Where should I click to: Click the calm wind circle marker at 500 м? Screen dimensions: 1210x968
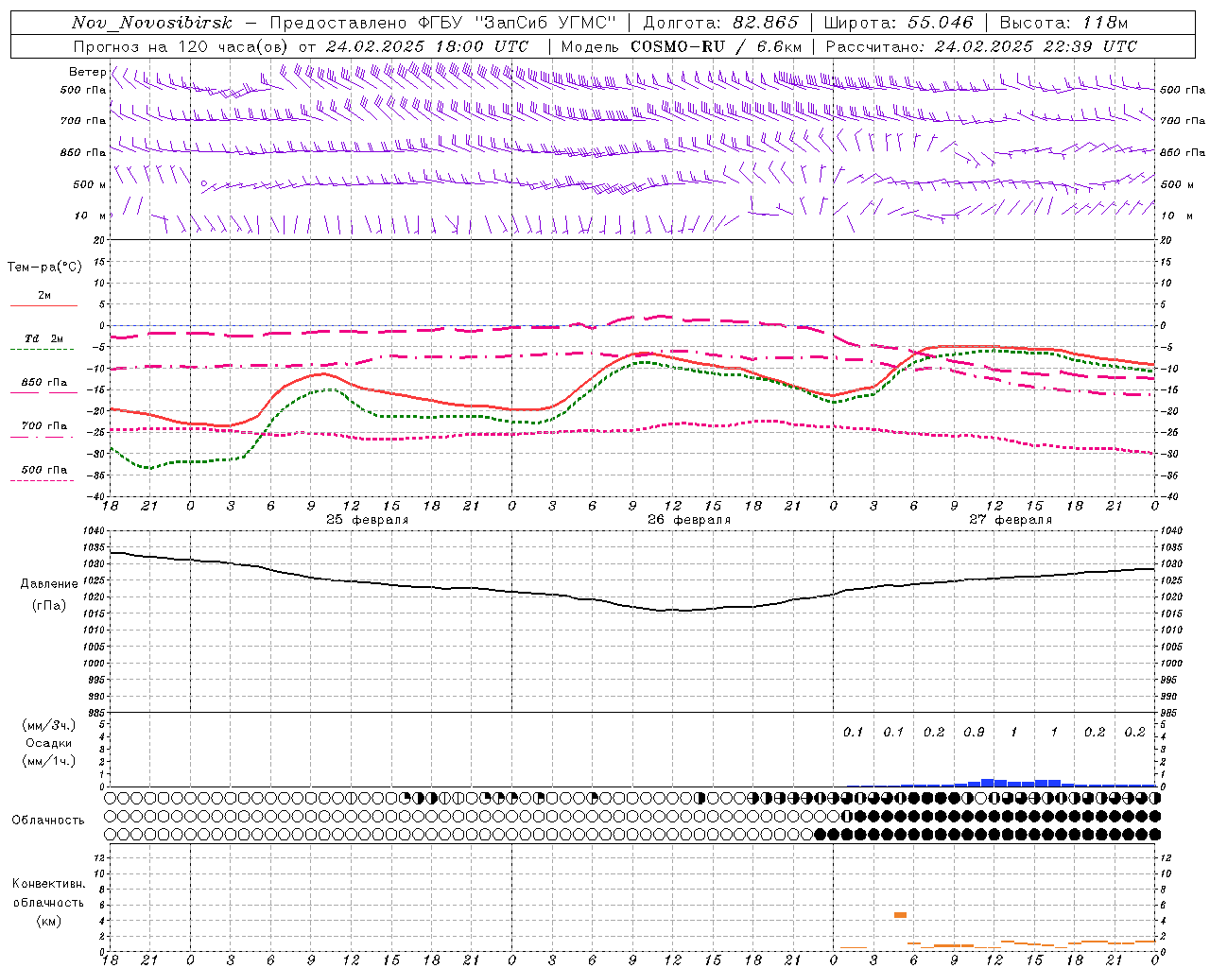pos(203,183)
